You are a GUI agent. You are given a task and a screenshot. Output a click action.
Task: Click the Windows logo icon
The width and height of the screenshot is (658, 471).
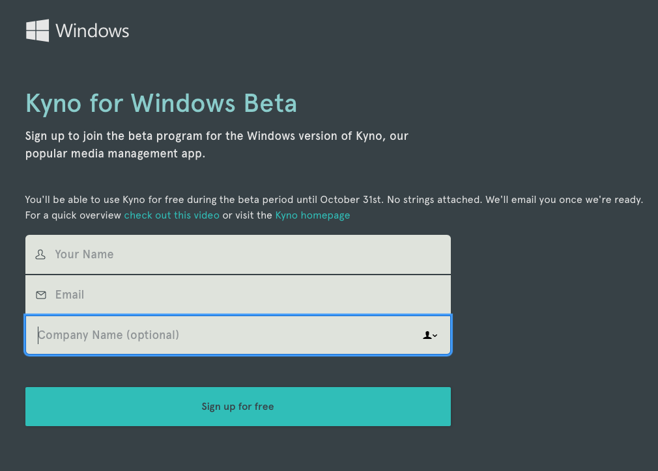pyautogui.click(x=37, y=31)
